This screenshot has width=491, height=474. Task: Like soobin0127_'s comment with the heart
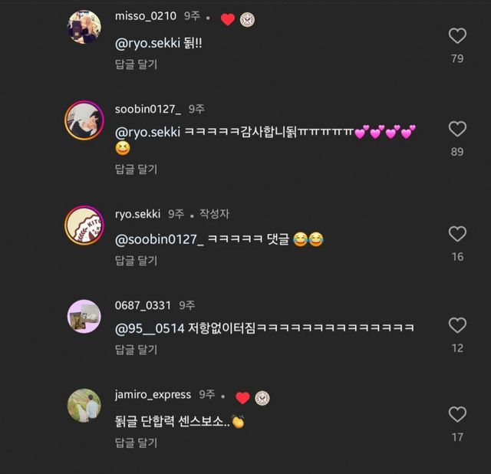pos(457,129)
